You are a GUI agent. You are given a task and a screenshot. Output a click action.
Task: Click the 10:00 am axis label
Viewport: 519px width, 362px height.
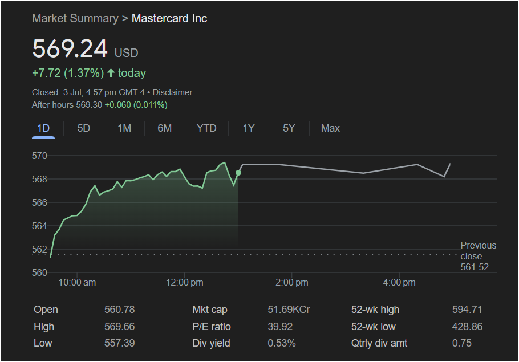(77, 283)
